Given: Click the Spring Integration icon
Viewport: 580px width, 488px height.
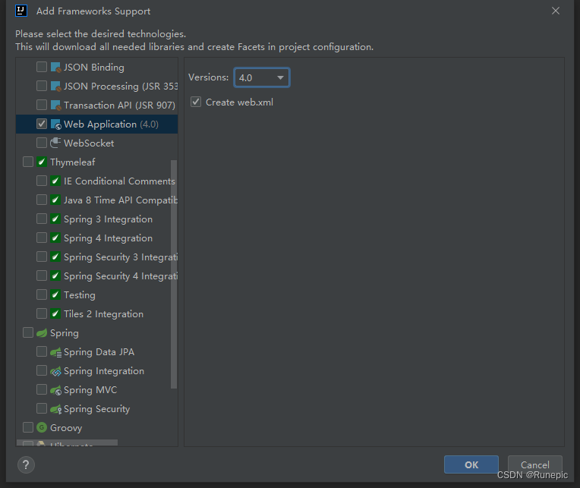Looking at the screenshot, I should coord(55,371).
